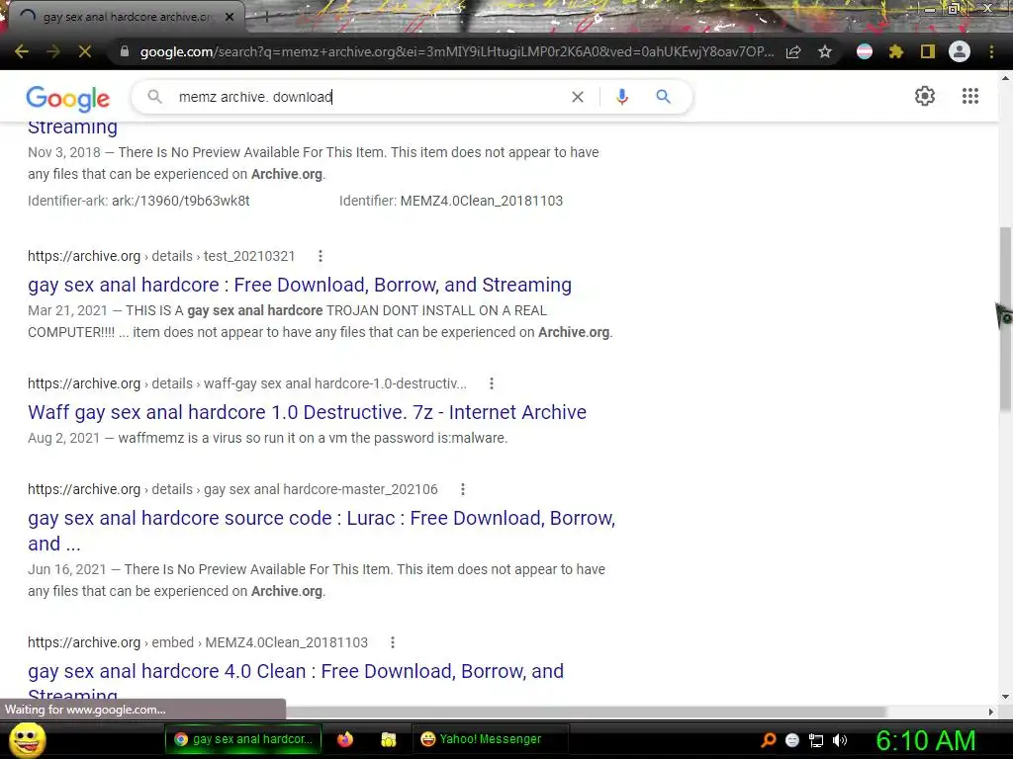Go to the Google homepage via the logo
1013x759 pixels.
coord(68,98)
